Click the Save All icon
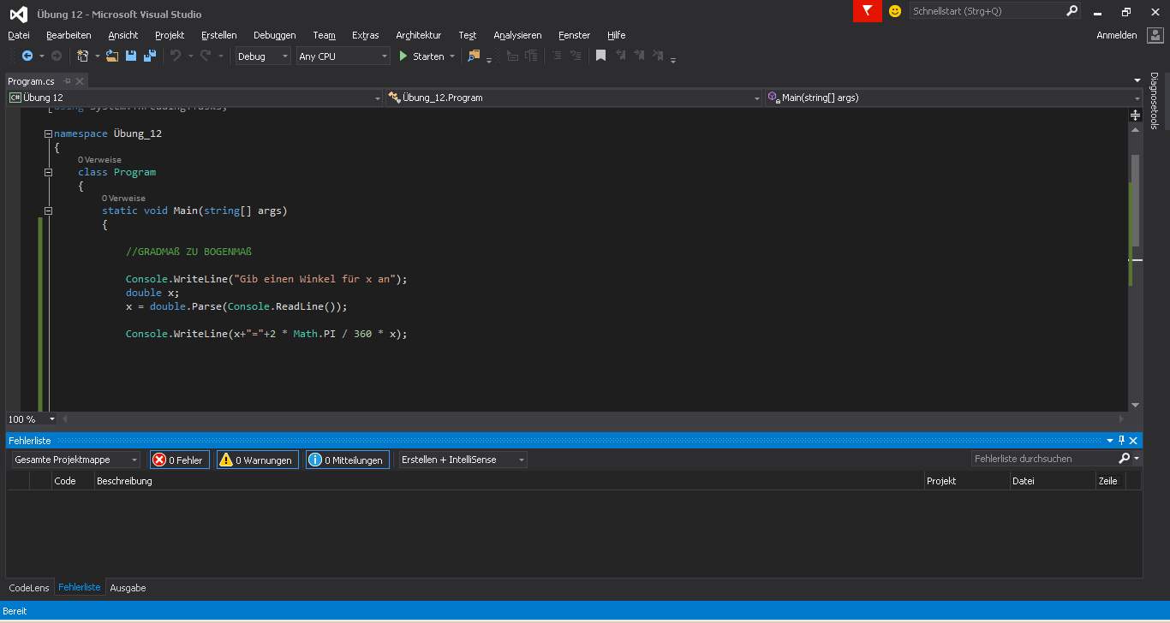The height and width of the screenshot is (623, 1170). (150, 56)
